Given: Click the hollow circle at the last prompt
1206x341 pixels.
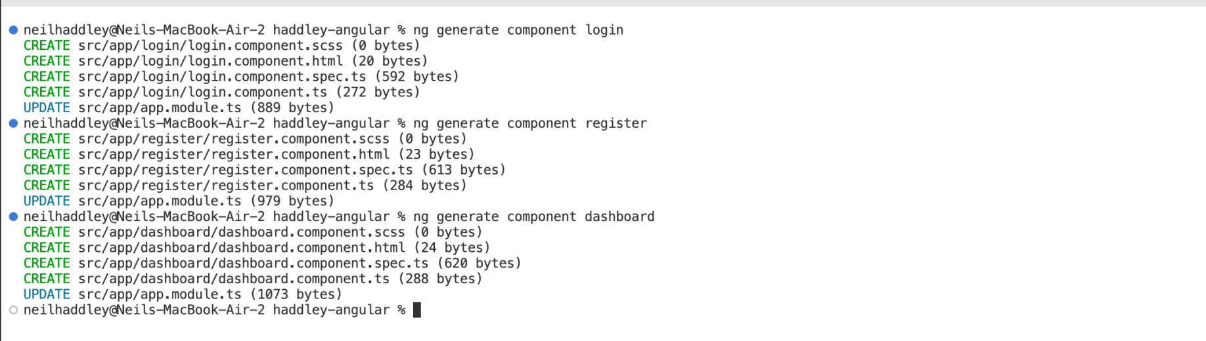Looking at the screenshot, I should [x=13, y=310].
